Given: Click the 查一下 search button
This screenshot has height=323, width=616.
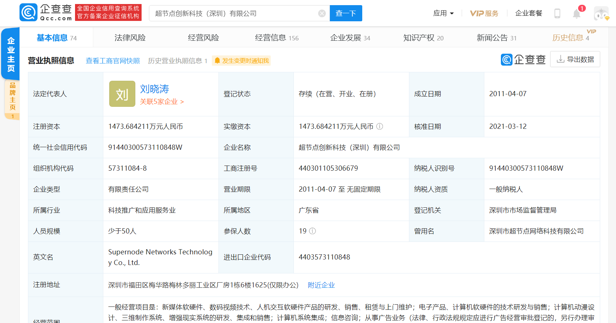Looking at the screenshot, I should pos(346,13).
